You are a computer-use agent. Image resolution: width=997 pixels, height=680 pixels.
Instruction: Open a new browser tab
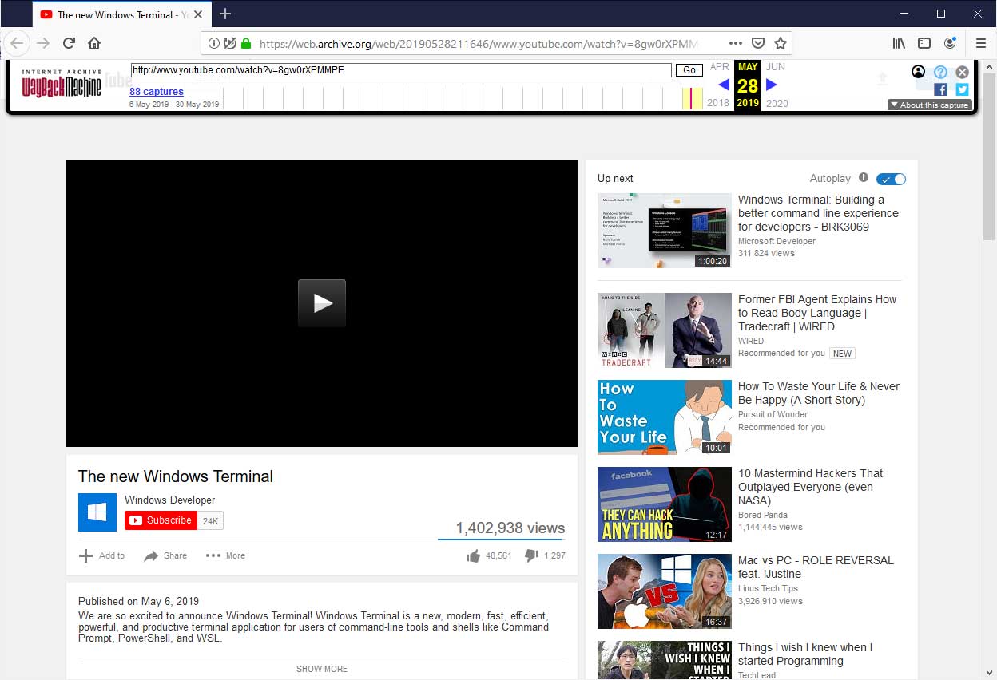click(225, 14)
